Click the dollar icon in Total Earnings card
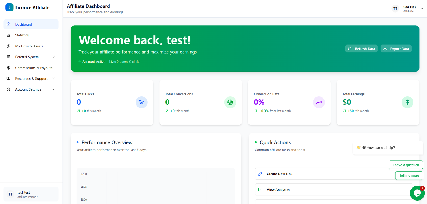427x204 pixels. 407,102
